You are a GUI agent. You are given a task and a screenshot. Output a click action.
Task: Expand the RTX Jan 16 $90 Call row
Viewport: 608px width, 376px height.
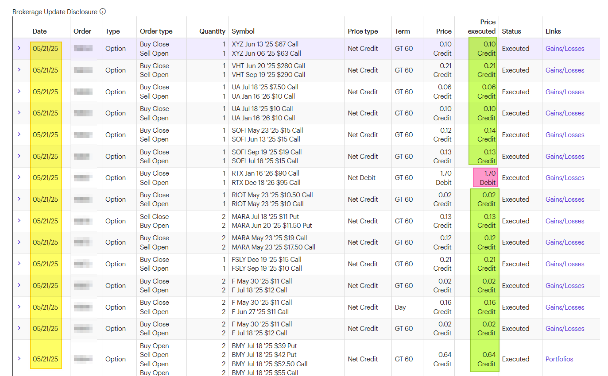19,177
